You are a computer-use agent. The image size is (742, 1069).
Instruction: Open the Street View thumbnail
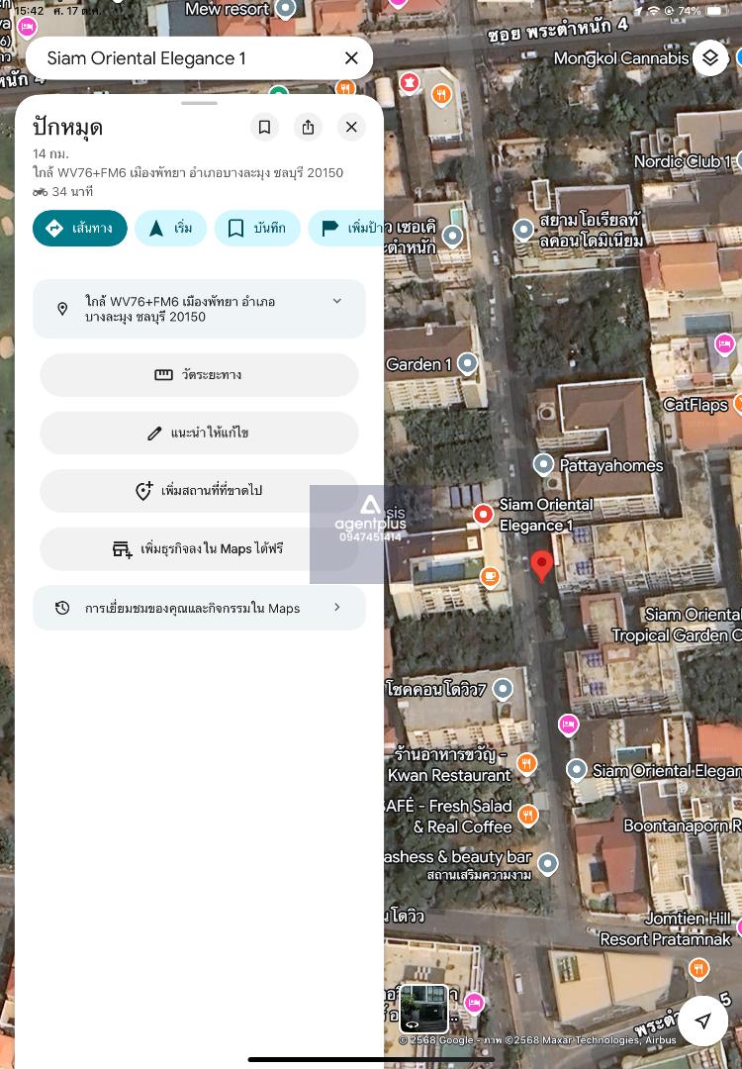[423, 1009]
